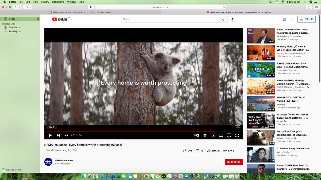This screenshot has width=321, height=180.
Task: Open the NRMA Insurance channel avatar
Action: click(x=48, y=162)
